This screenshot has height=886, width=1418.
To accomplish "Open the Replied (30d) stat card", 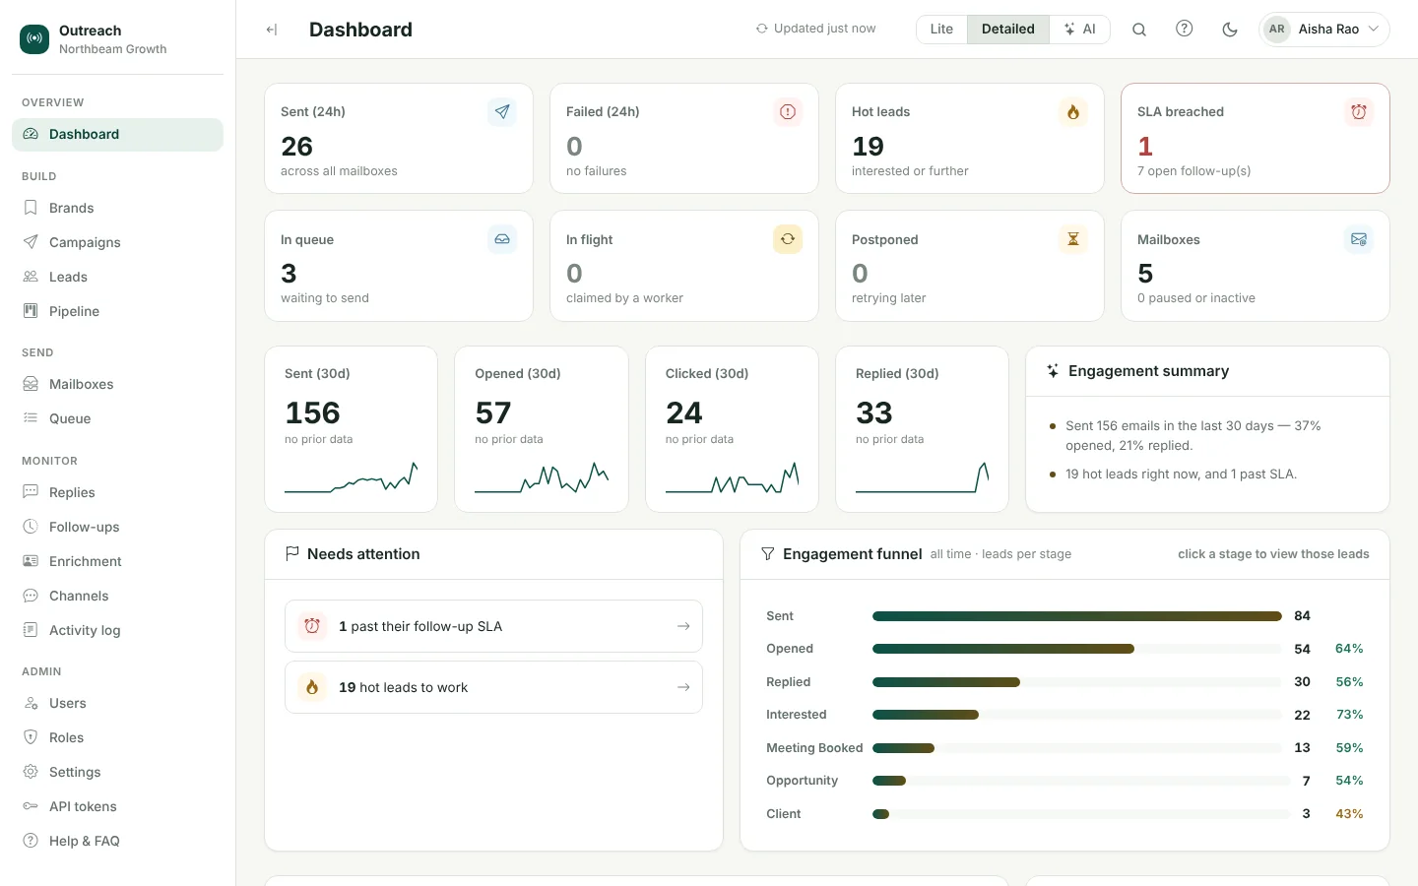I will pos(923,429).
